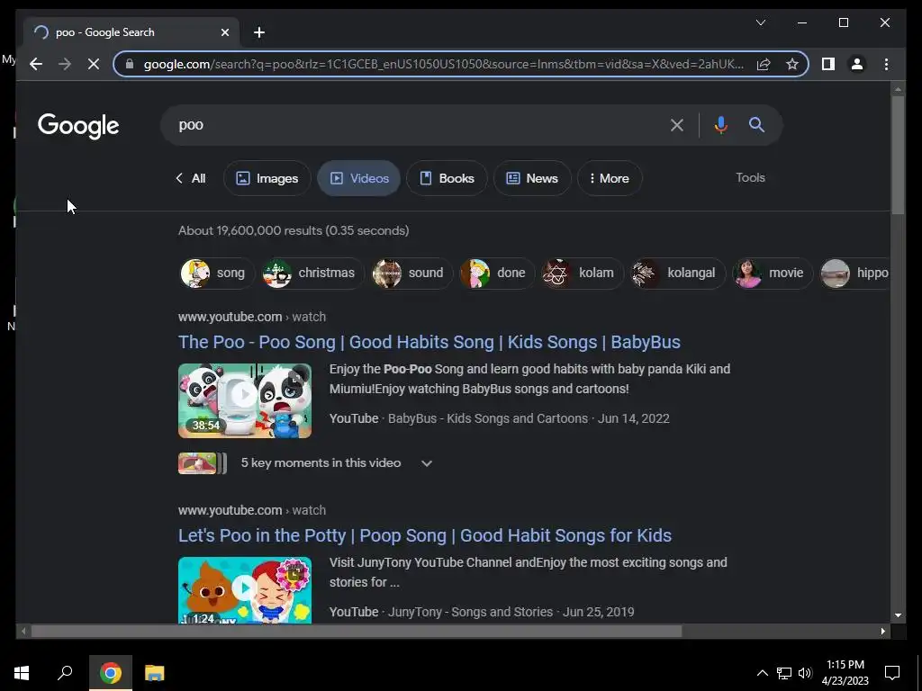Play the JunyTony video thumbnail

(x=245, y=590)
